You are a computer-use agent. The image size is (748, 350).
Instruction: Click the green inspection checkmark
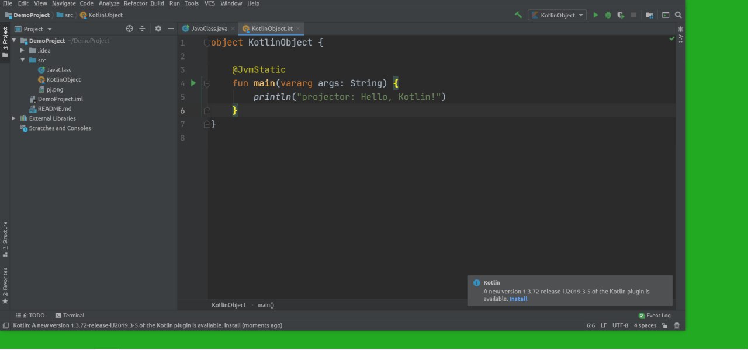[x=671, y=38]
